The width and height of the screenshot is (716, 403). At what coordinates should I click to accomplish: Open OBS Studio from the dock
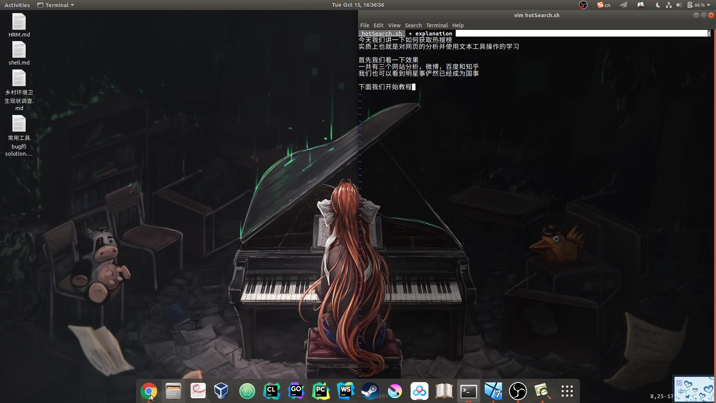518,391
